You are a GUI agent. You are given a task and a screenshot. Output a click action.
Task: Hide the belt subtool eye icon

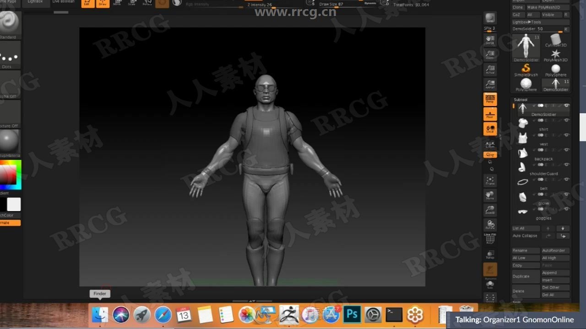[x=567, y=180]
